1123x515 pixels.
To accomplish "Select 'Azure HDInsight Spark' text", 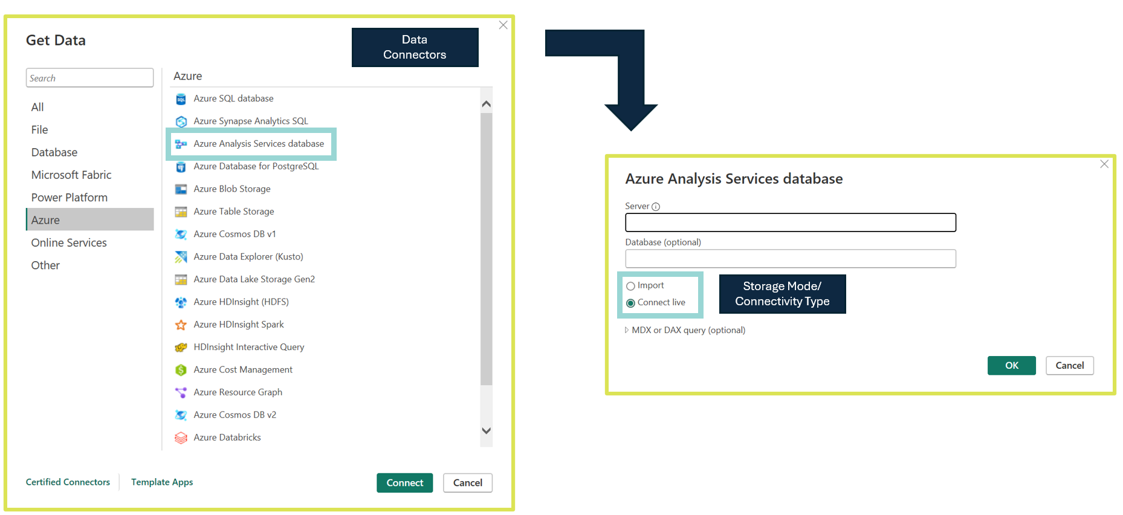I will pos(239,325).
